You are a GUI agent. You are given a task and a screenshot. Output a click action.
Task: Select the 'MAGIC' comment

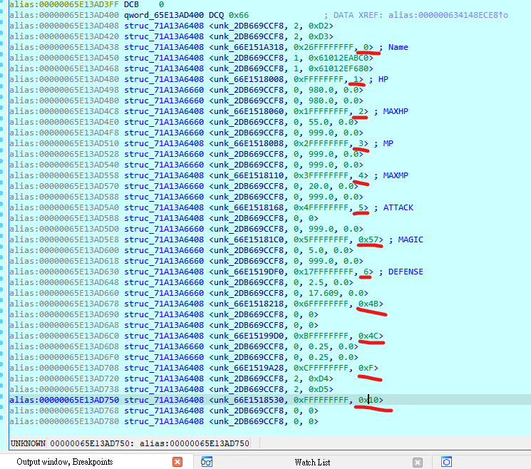coord(411,239)
